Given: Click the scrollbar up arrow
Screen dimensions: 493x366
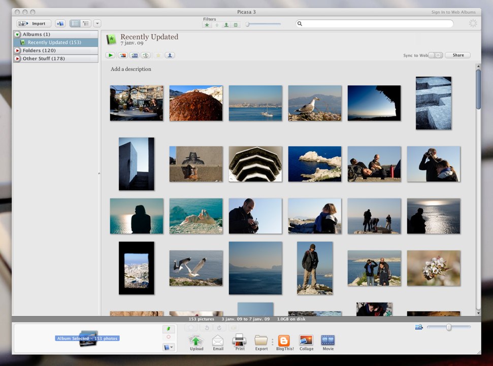Looking at the screenshot, I should 478,66.
